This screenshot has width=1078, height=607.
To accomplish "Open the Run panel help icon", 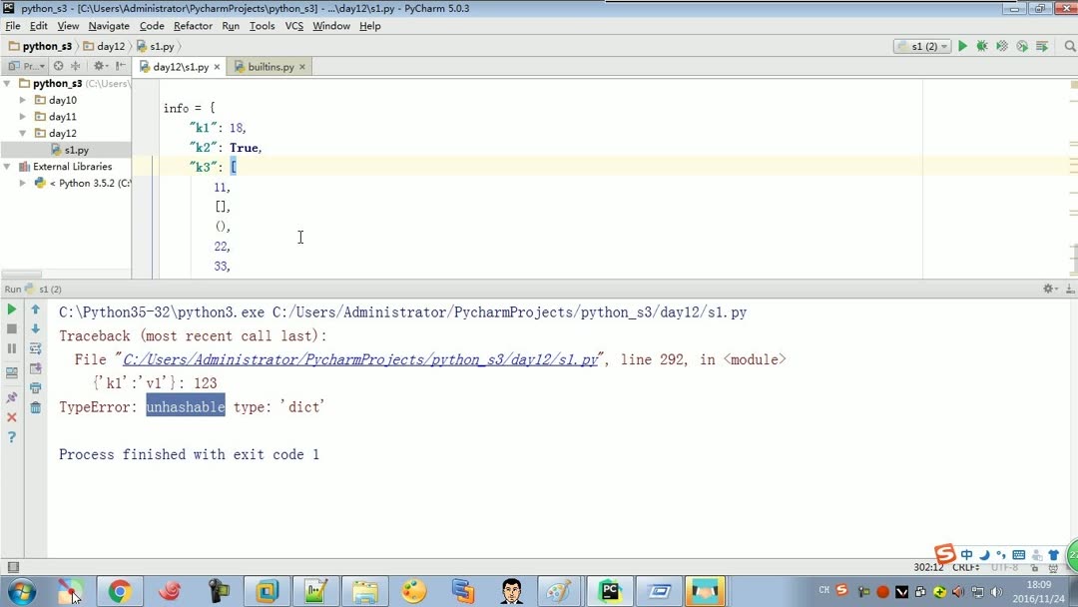I will [11, 434].
